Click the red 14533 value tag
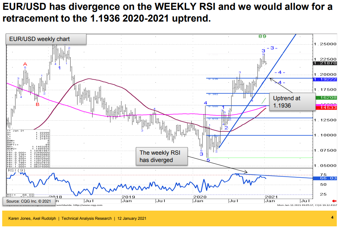Image resolution: width=339 pixels, height=230 pixels. (324, 108)
